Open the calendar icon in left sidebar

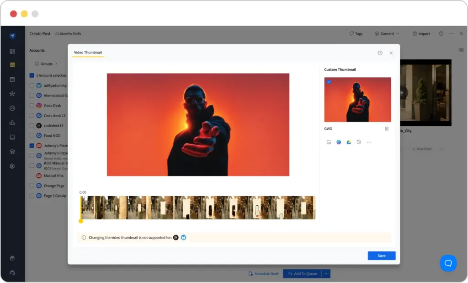pyautogui.click(x=12, y=80)
